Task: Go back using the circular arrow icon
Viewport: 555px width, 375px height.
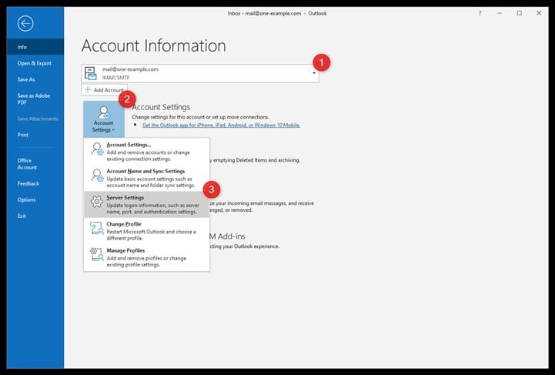Action: (x=25, y=24)
